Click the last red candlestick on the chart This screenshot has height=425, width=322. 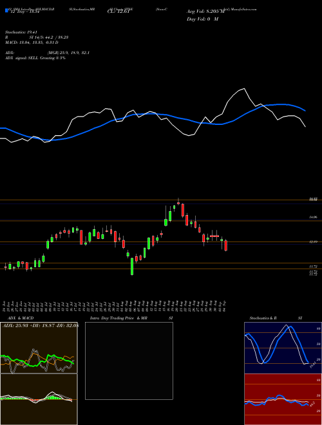coord(226,245)
